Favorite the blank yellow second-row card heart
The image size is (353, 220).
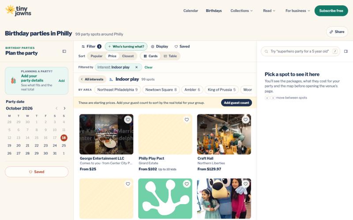pos(128,184)
